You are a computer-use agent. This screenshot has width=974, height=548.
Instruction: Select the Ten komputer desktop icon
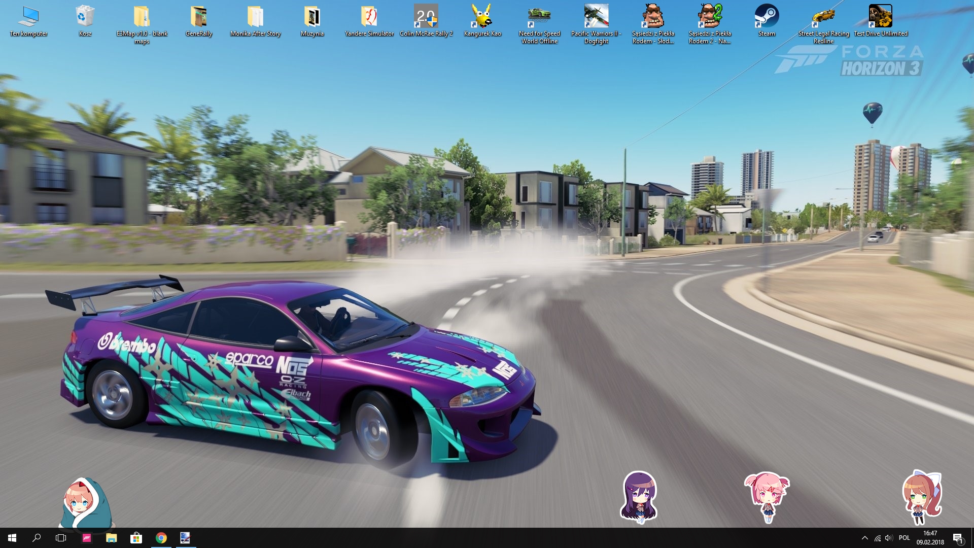[28, 21]
